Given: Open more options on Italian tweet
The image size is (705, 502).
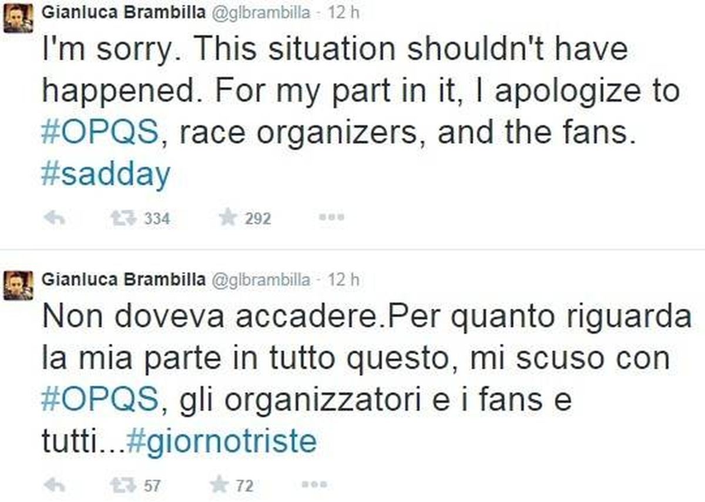Looking at the screenshot, I should [x=313, y=486].
